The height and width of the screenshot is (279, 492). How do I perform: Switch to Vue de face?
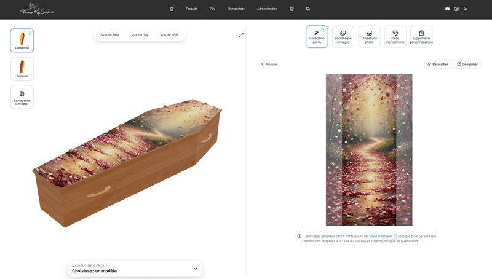pyautogui.click(x=110, y=35)
